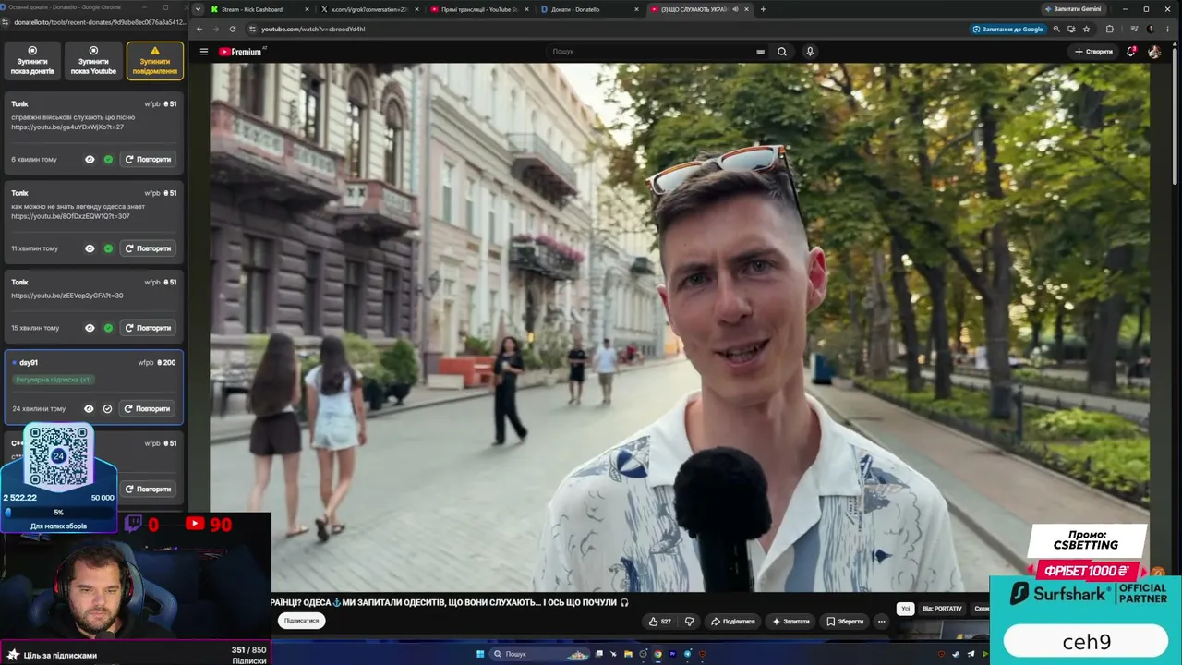
Task: Reload the YouTube page
Action: click(x=231, y=29)
